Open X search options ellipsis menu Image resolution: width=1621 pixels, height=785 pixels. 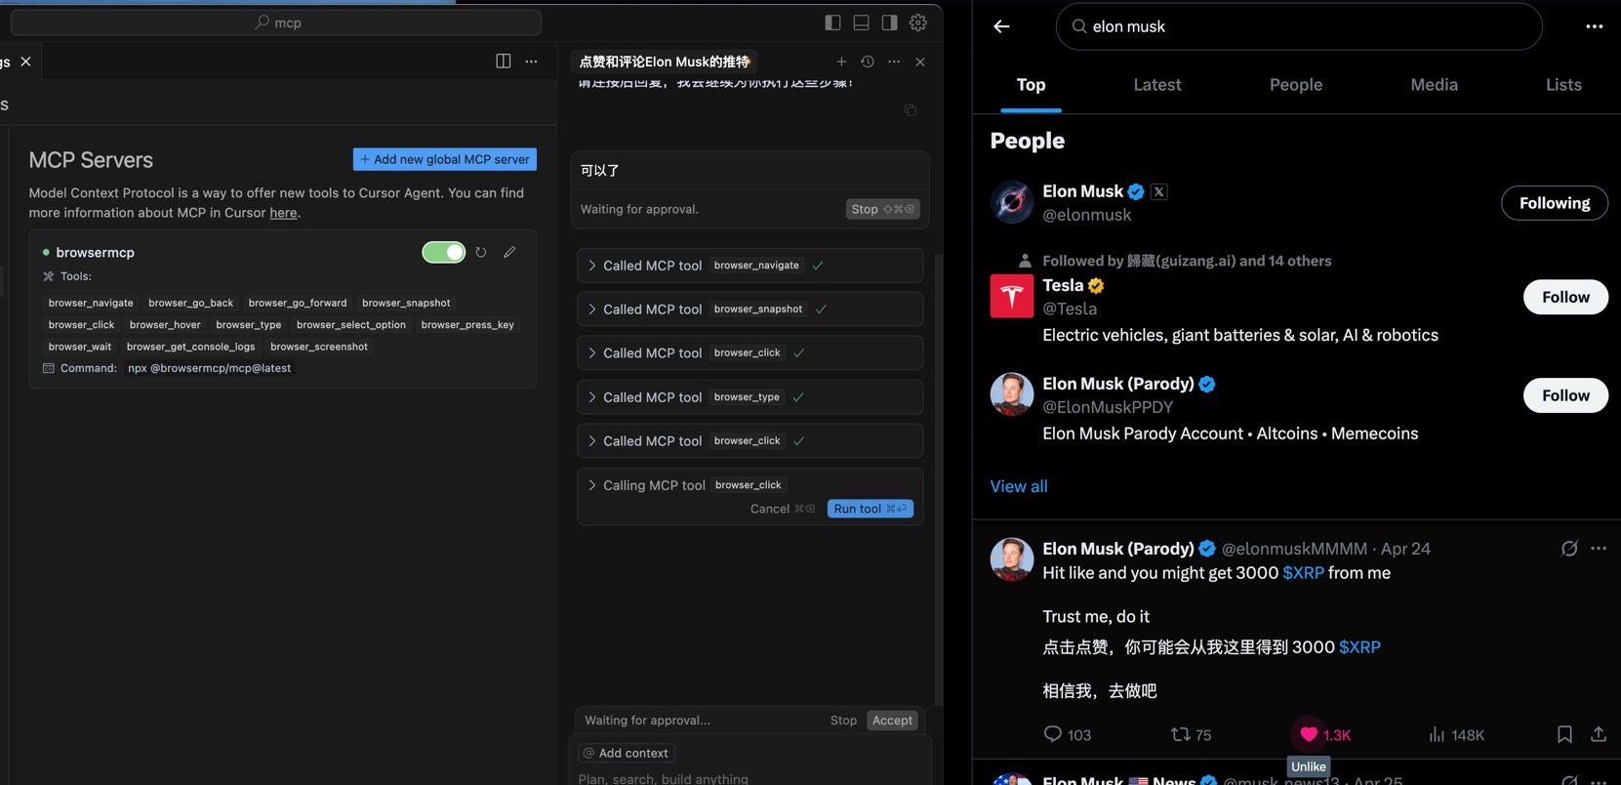(x=1595, y=26)
